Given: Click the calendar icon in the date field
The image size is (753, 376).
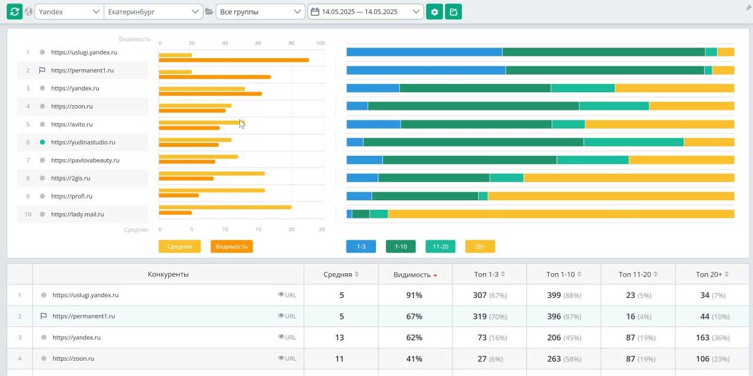Looking at the screenshot, I should pyautogui.click(x=315, y=12).
